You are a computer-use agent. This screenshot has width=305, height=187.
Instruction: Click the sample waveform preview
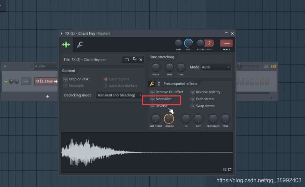(147, 152)
